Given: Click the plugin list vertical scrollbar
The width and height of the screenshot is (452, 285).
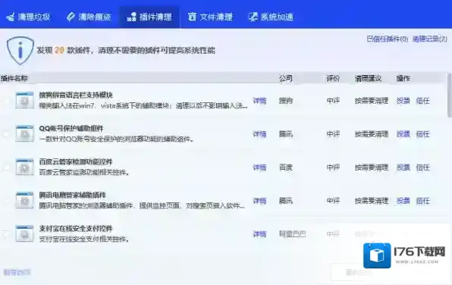Looking at the screenshot, I should coord(450,95).
